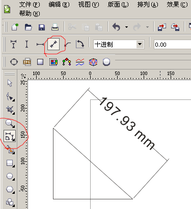Click the Print icon
Screen dimensions: 191x209
coord(55,27)
